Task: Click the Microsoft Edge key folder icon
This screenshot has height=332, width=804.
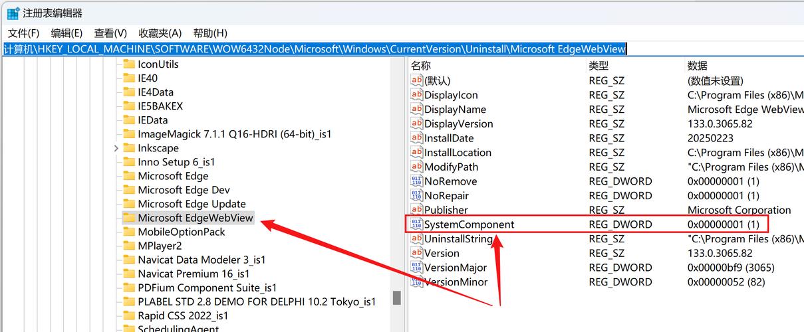Action: (x=129, y=176)
